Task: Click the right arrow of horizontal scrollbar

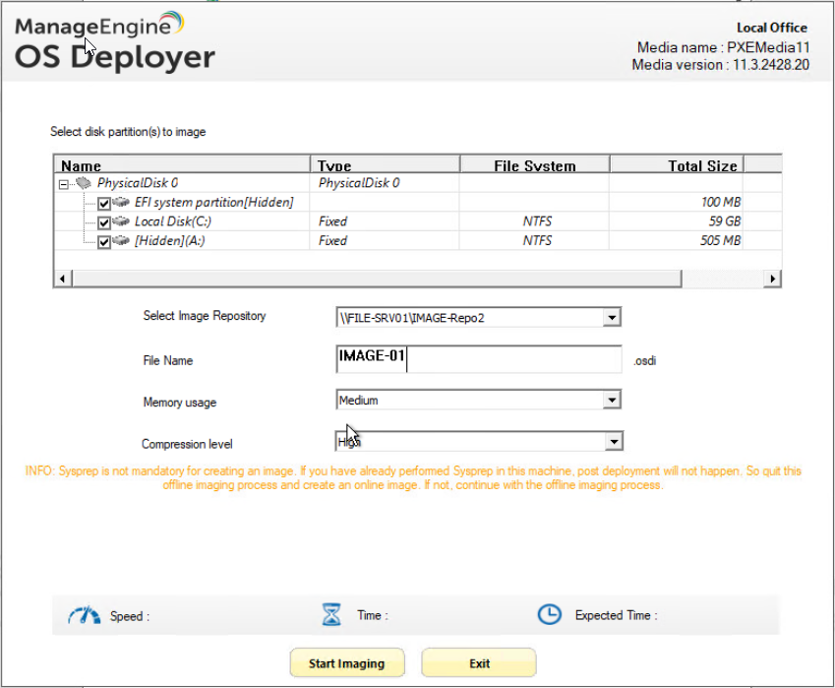Action: point(773,280)
